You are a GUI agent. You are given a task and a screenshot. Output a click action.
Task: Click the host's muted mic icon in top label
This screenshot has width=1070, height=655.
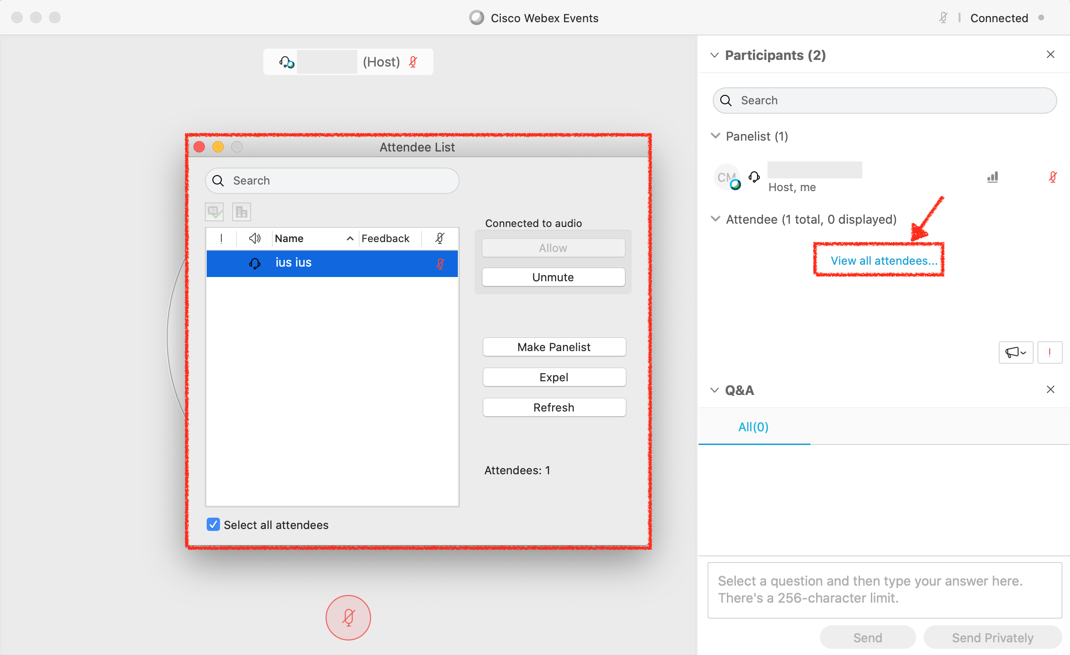point(413,62)
